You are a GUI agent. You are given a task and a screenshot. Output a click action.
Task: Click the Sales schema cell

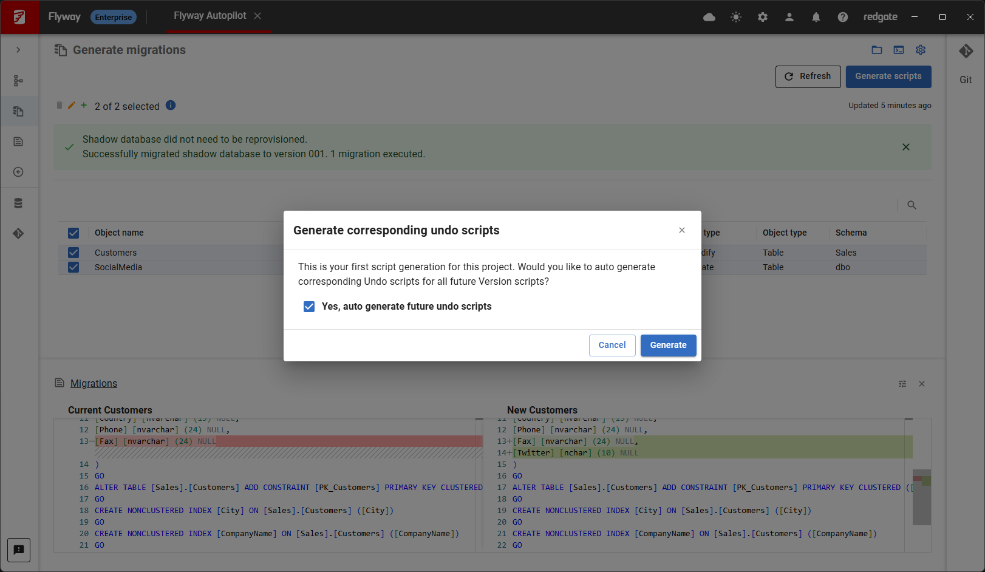pos(846,253)
